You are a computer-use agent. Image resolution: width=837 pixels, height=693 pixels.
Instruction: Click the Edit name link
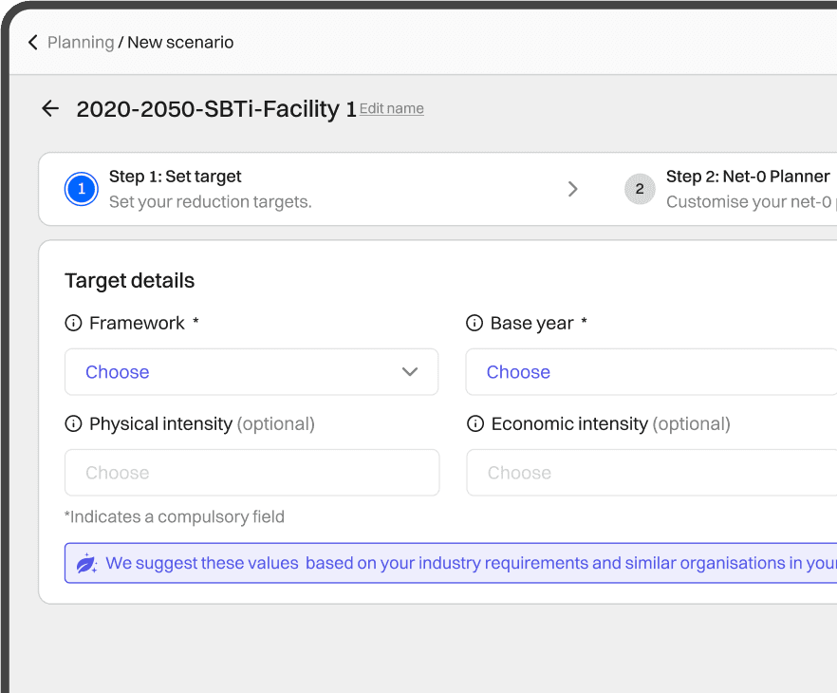coord(392,109)
